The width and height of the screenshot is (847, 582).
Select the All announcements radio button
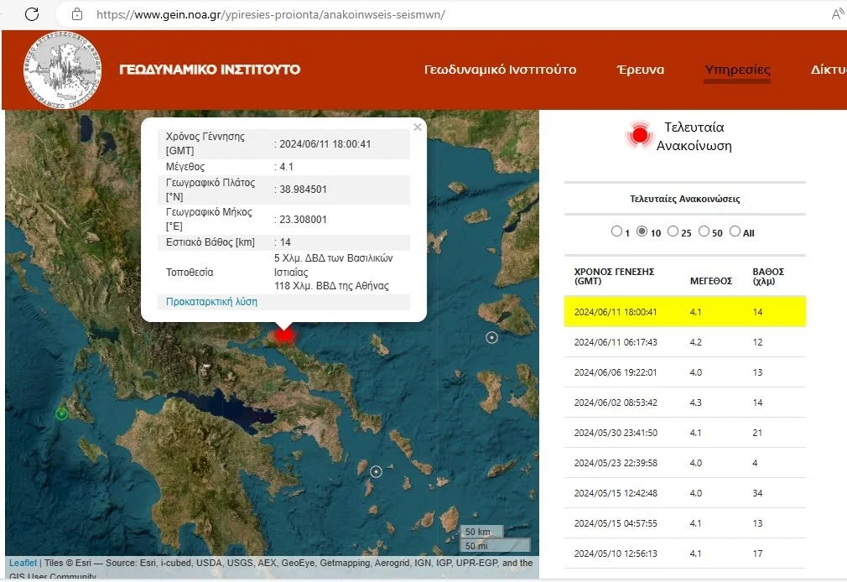pos(735,231)
